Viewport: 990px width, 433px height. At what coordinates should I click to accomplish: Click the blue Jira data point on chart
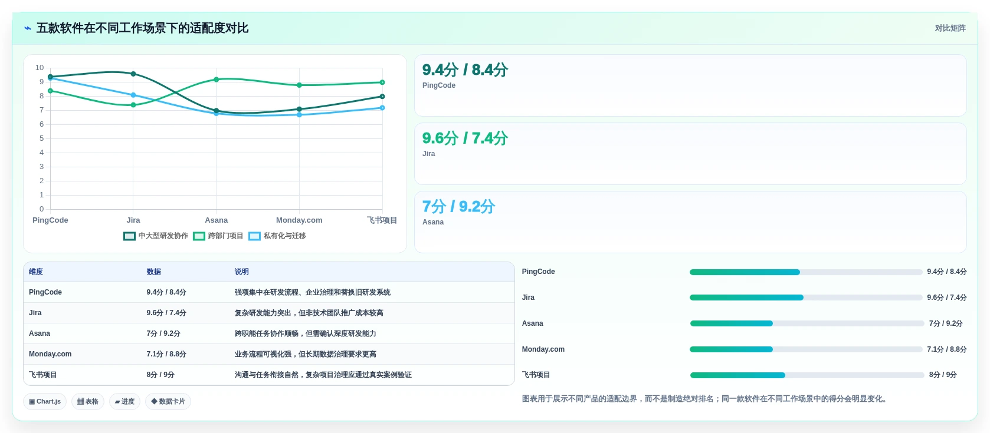coord(133,95)
